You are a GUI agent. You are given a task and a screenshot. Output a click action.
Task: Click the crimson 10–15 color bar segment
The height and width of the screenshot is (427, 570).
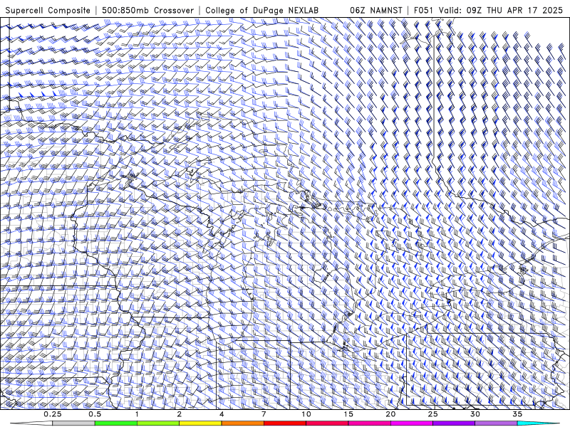(327, 423)
